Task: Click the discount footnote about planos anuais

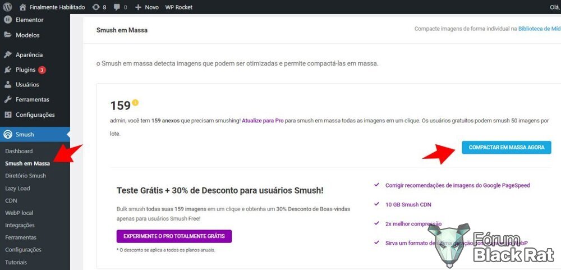Action: point(166,250)
